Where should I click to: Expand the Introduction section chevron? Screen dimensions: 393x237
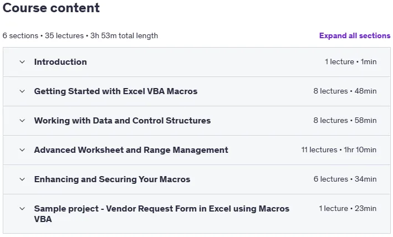[22, 62]
